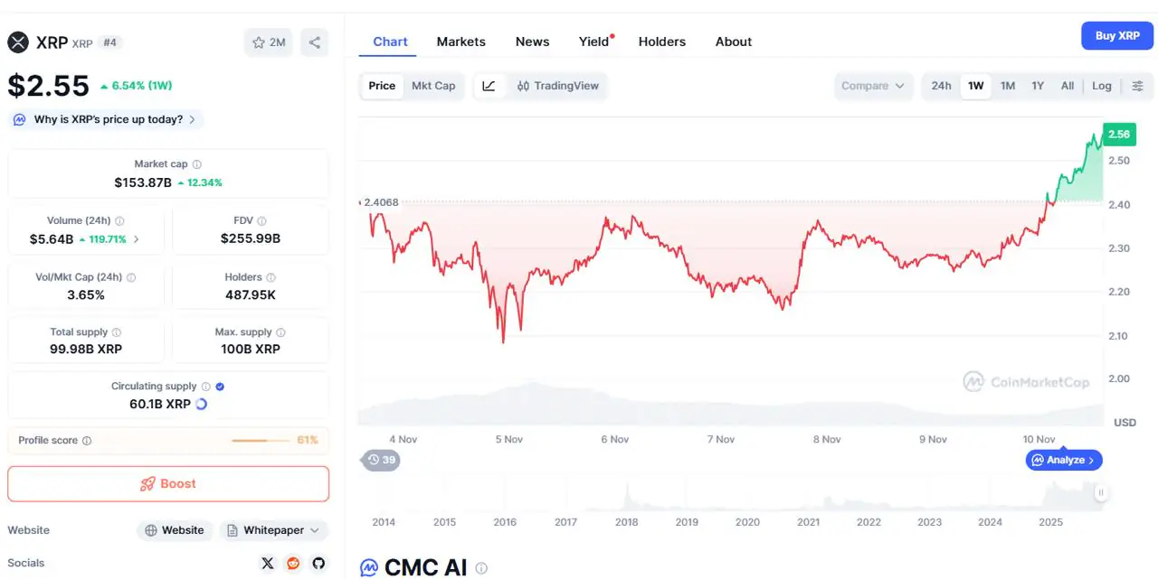Open the Markets tab
This screenshot has width=1158, height=579.
point(460,42)
